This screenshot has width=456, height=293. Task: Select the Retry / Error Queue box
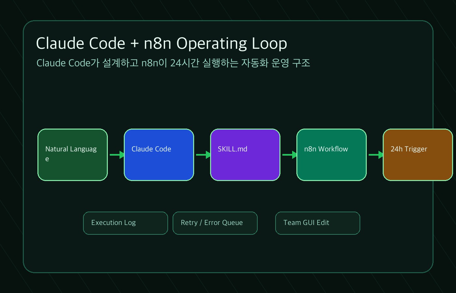tap(215, 223)
